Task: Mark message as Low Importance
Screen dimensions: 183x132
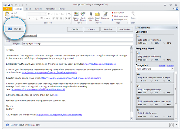Action: (120, 20)
